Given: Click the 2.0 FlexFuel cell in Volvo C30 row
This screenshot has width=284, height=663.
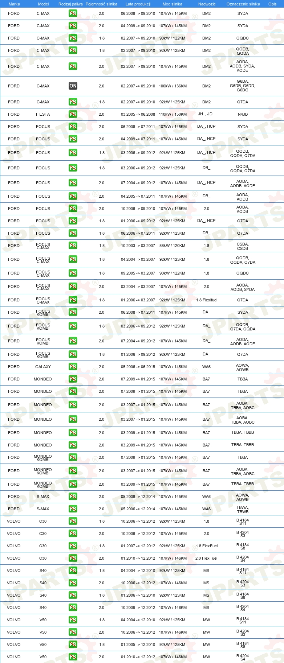Looking at the screenshot, I should (206, 558).
